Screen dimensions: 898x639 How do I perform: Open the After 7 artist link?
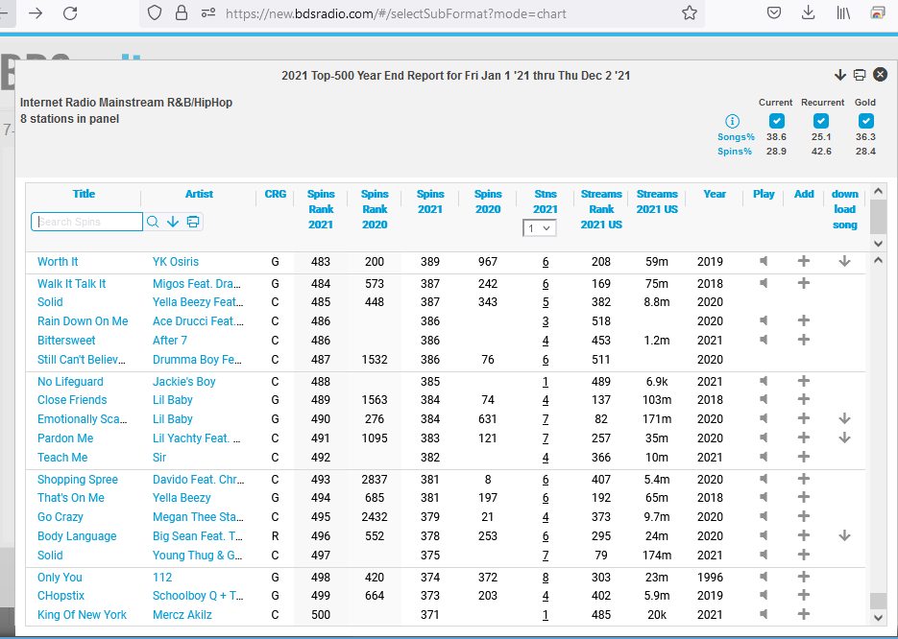click(x=170, y=341)
